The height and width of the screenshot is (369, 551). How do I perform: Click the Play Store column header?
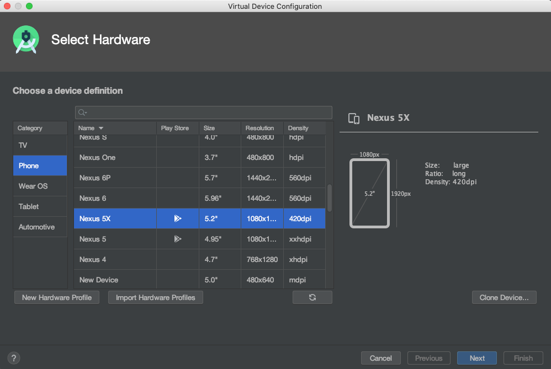(x=178, y=128)
